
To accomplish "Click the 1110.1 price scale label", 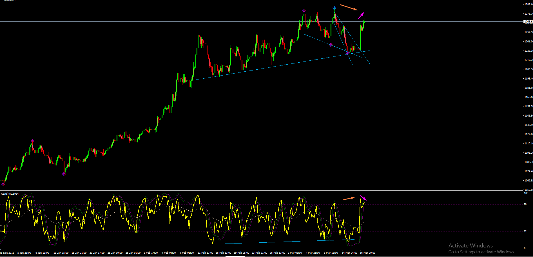I will click(528, 144).
